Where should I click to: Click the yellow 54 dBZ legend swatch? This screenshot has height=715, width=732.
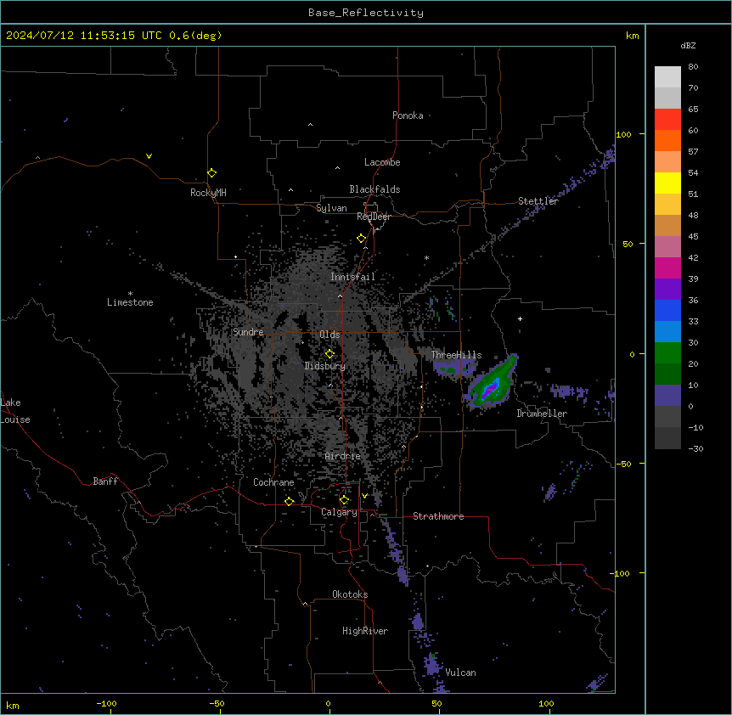click(667, 183)
